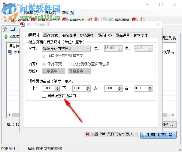Increase the 上 top margin value

(x=58, y=87)
